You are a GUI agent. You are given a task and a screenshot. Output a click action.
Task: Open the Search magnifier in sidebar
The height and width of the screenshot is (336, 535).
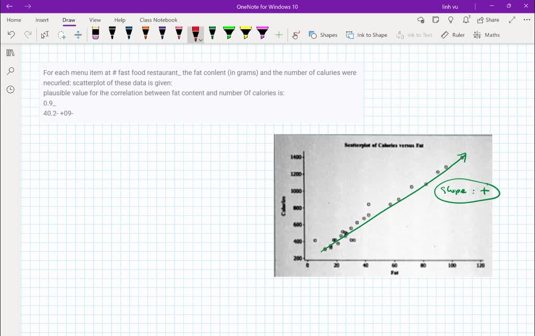(x=10, y=71)
